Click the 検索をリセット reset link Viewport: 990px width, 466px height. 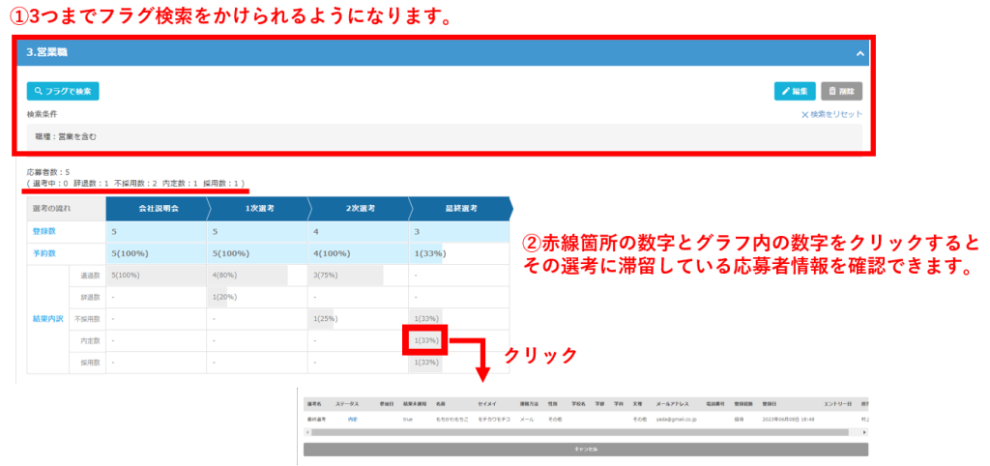point(831,114)
